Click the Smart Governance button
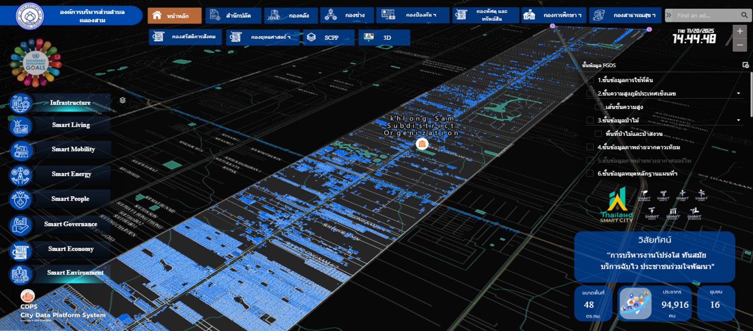Viewport: 753px width, 331px height. (x=70, y=224)
